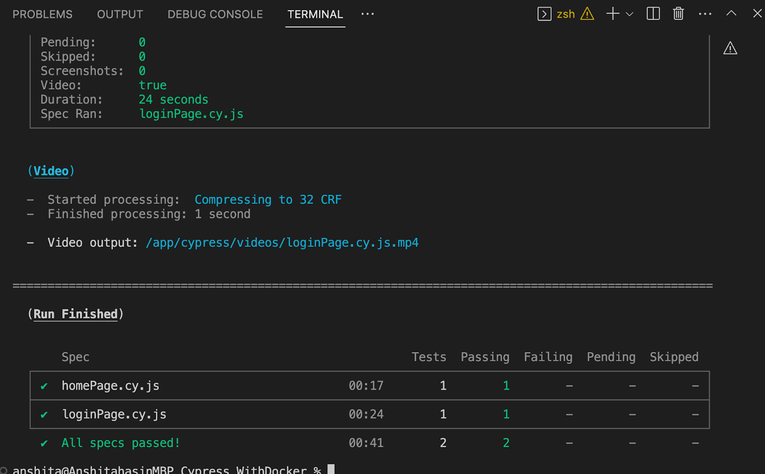
Task: Click the warning triangle next to zsh
Action: pos(588,14)
